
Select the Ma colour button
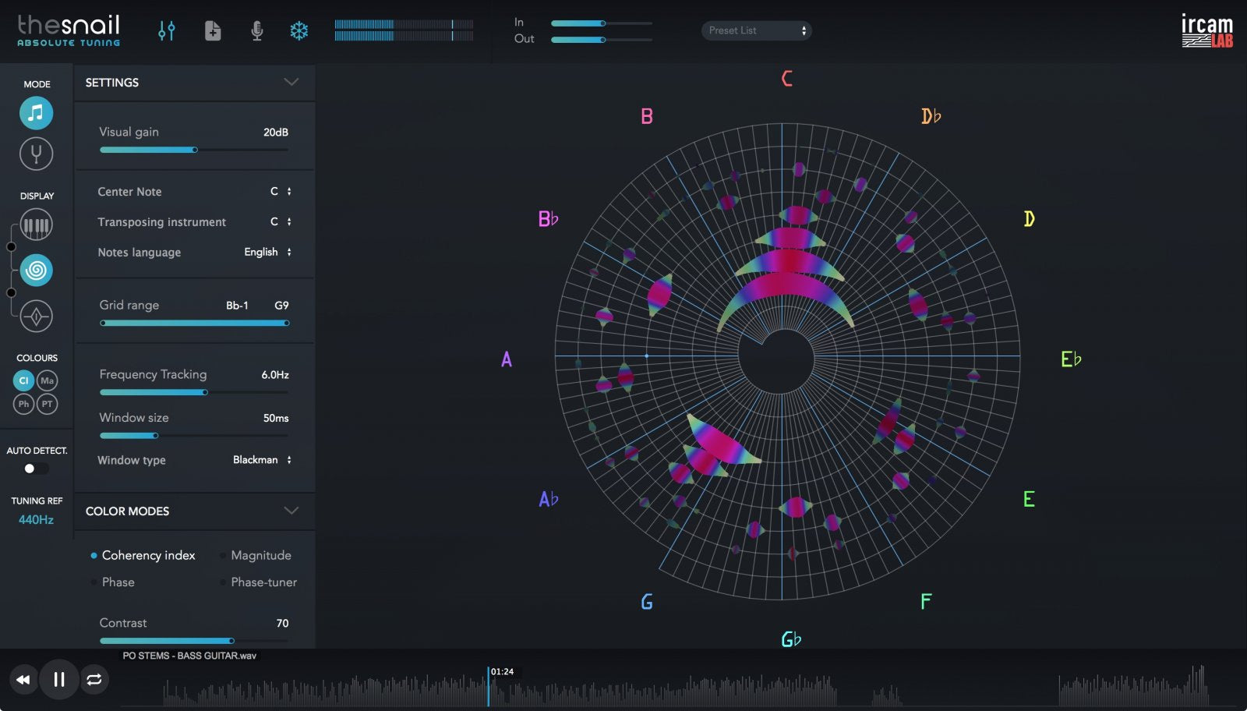tap(47, 380)
